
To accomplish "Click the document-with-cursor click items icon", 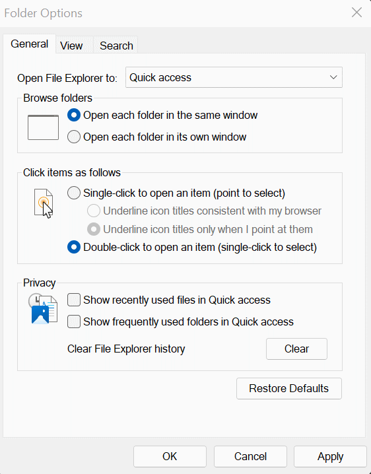I will 44,203.
